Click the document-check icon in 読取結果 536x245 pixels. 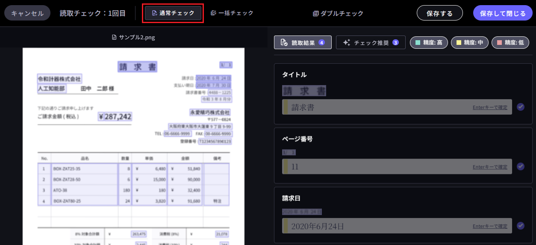point(284,42)
